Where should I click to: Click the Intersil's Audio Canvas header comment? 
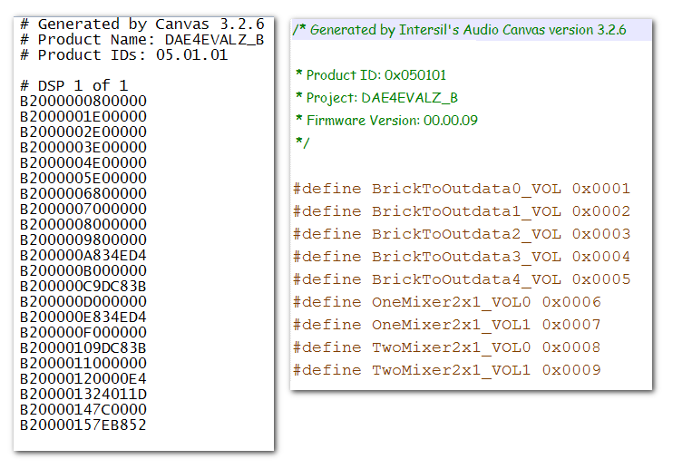(459, 30)
